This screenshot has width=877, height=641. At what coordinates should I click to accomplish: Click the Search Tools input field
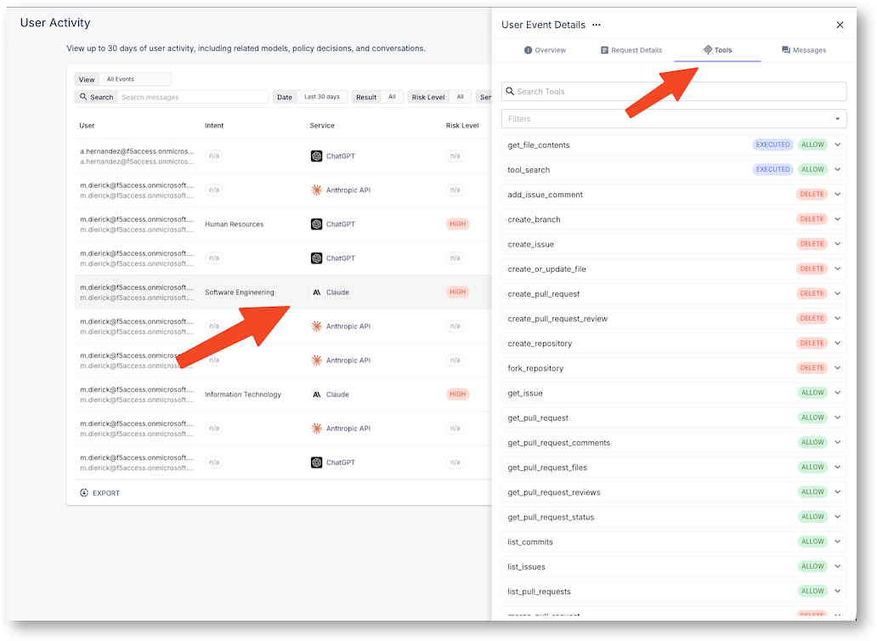click(674, 91)
